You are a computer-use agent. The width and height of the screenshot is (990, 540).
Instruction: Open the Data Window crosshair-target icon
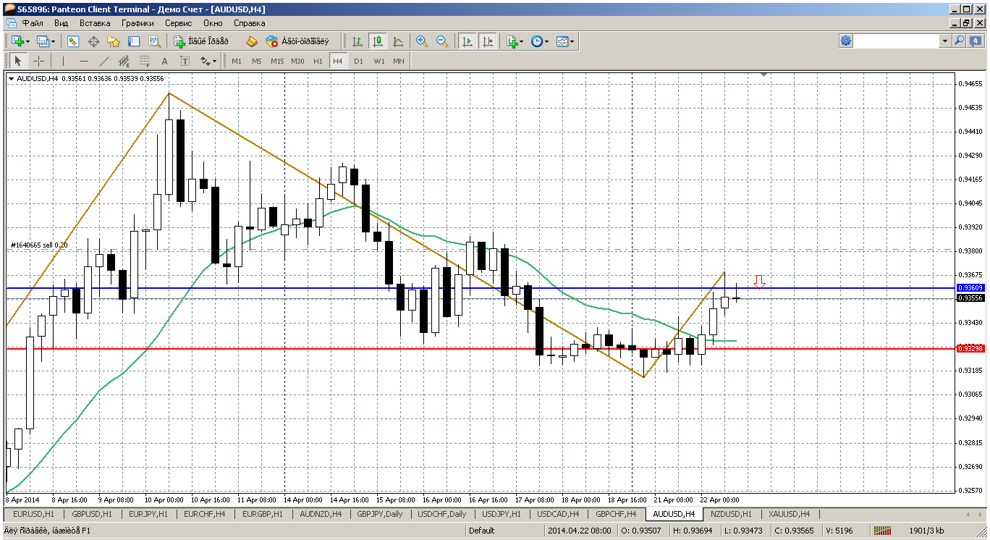[x=93, y=41]
